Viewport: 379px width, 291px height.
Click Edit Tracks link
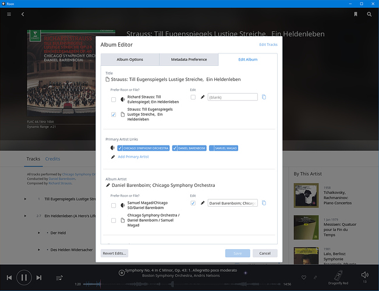pos(268,44)
